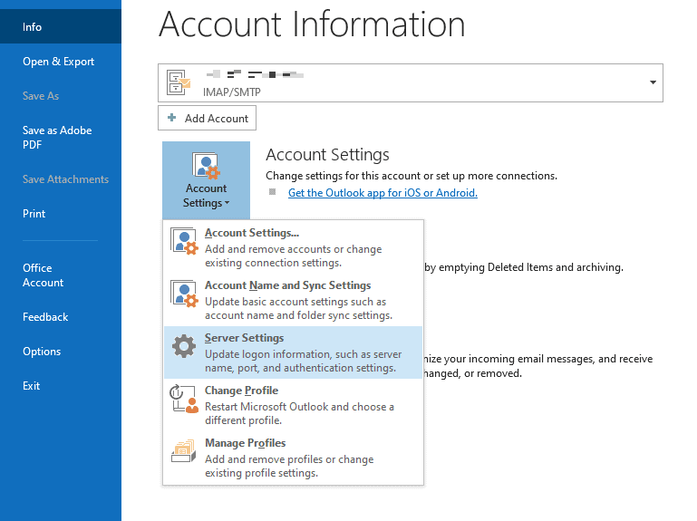Viewport: 697px width, 521px height.
Task: Click the plus icon beside Add Account
Action: tap(172, 118)
